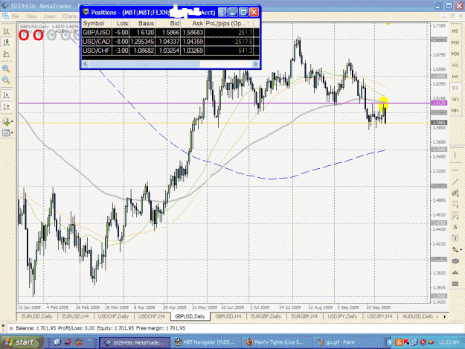Click the chart templates icon
Viewport: 465px width, 349px height.
(x=6, y=133)
